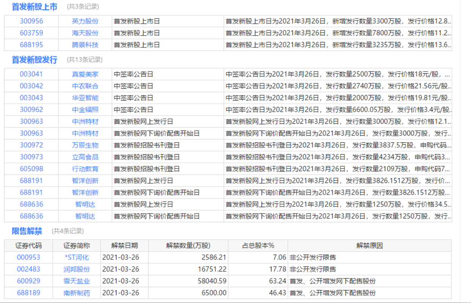Open stock code link 603759
The height and width of the screenshot is (303, 471).
click(x=31, y=33)
